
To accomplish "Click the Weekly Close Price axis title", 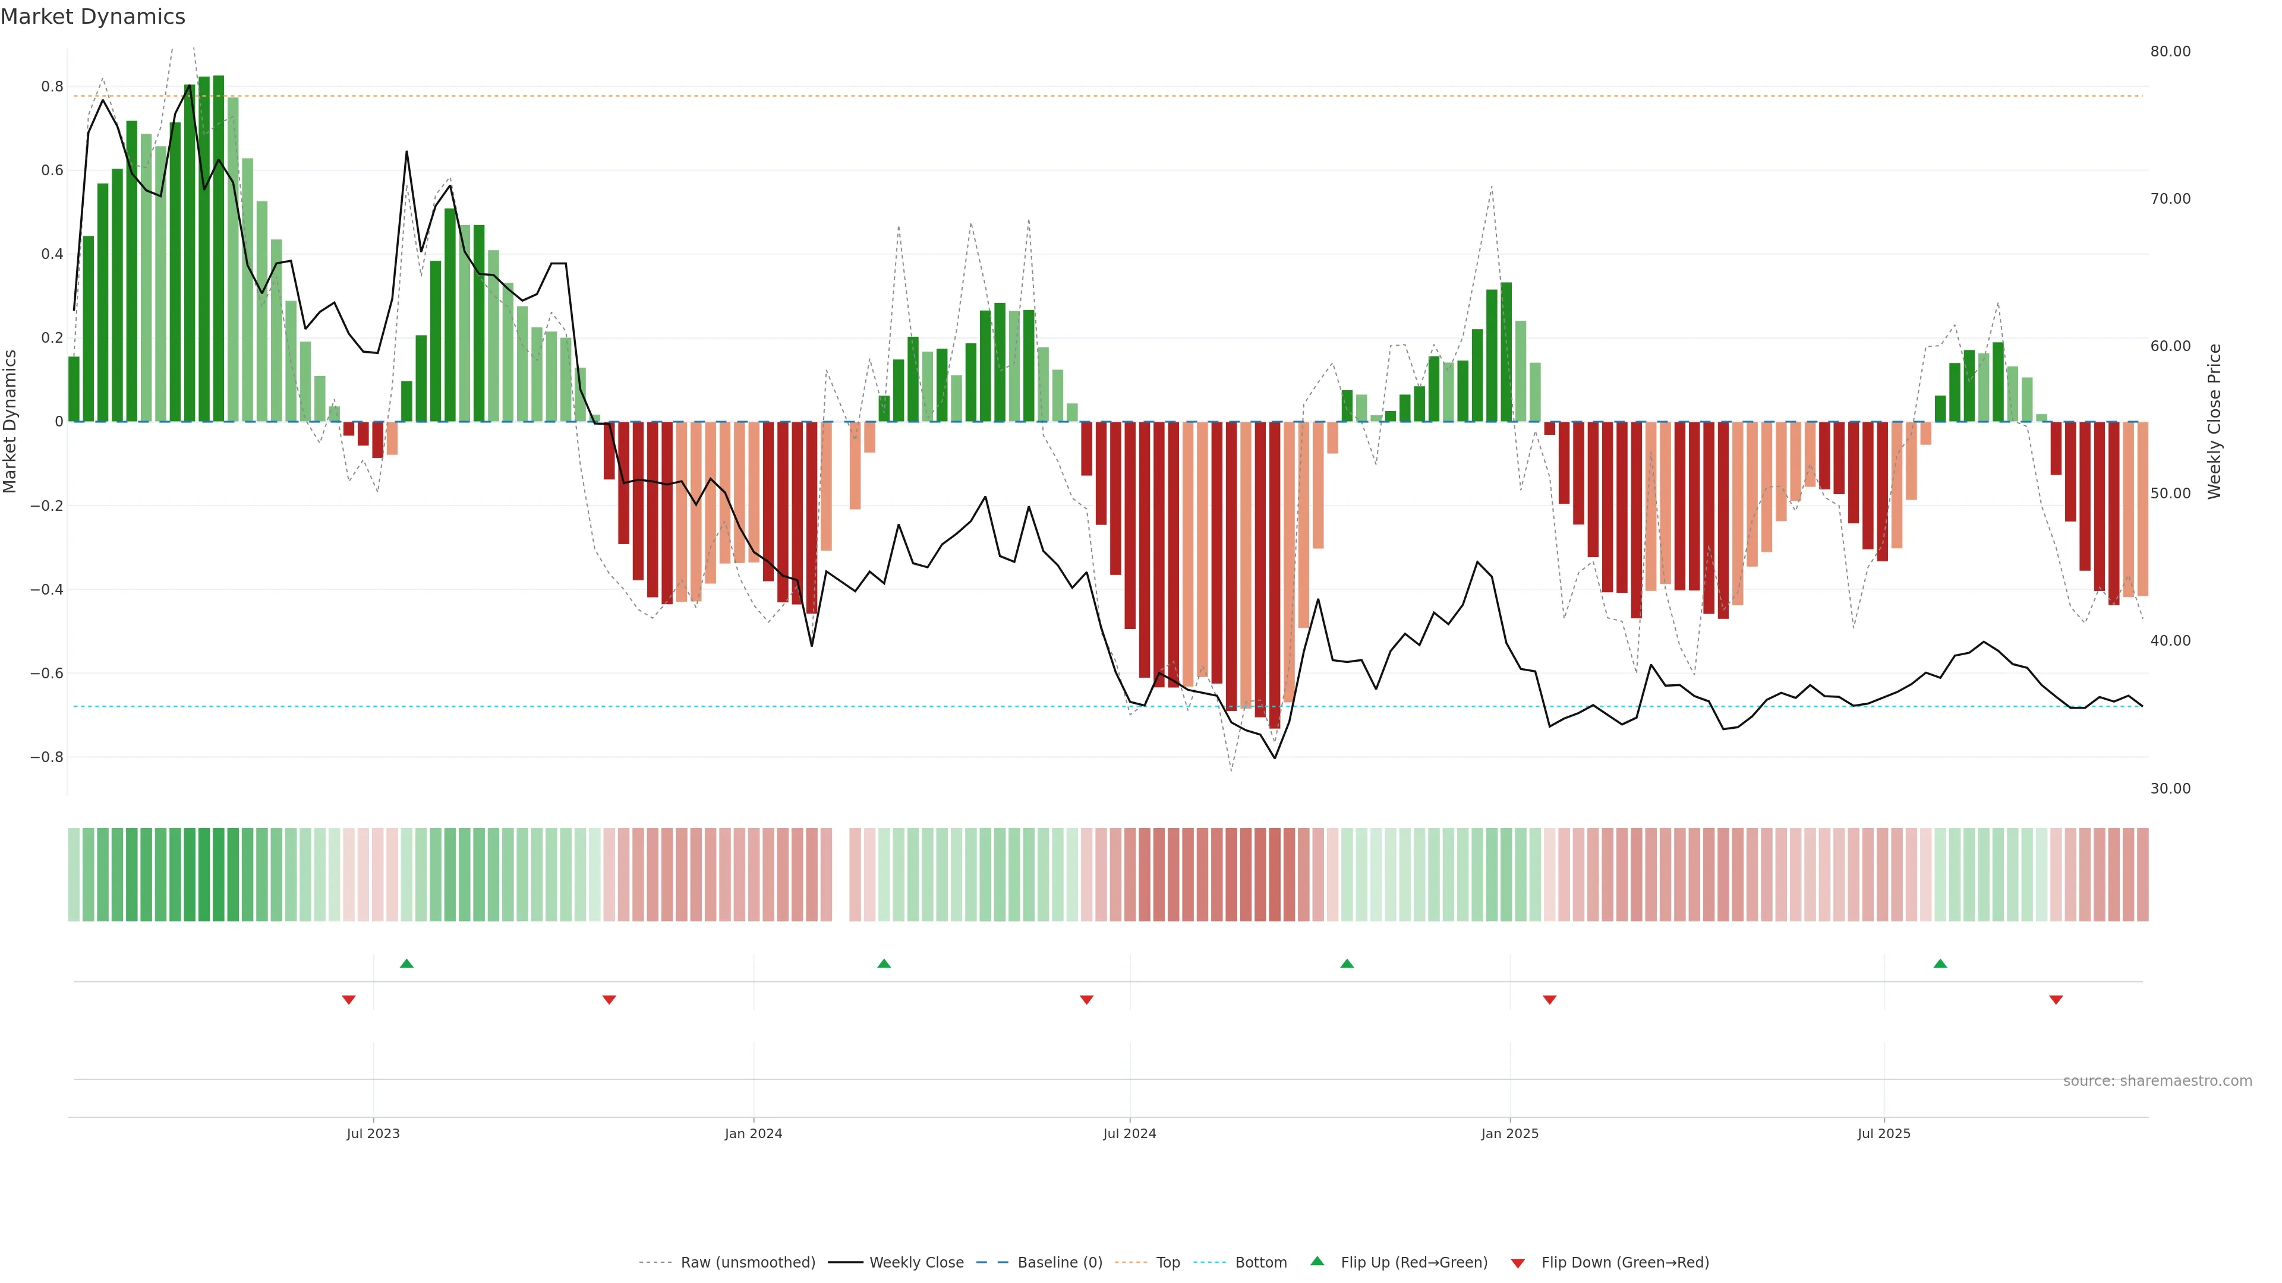I will click(2214, 422).
